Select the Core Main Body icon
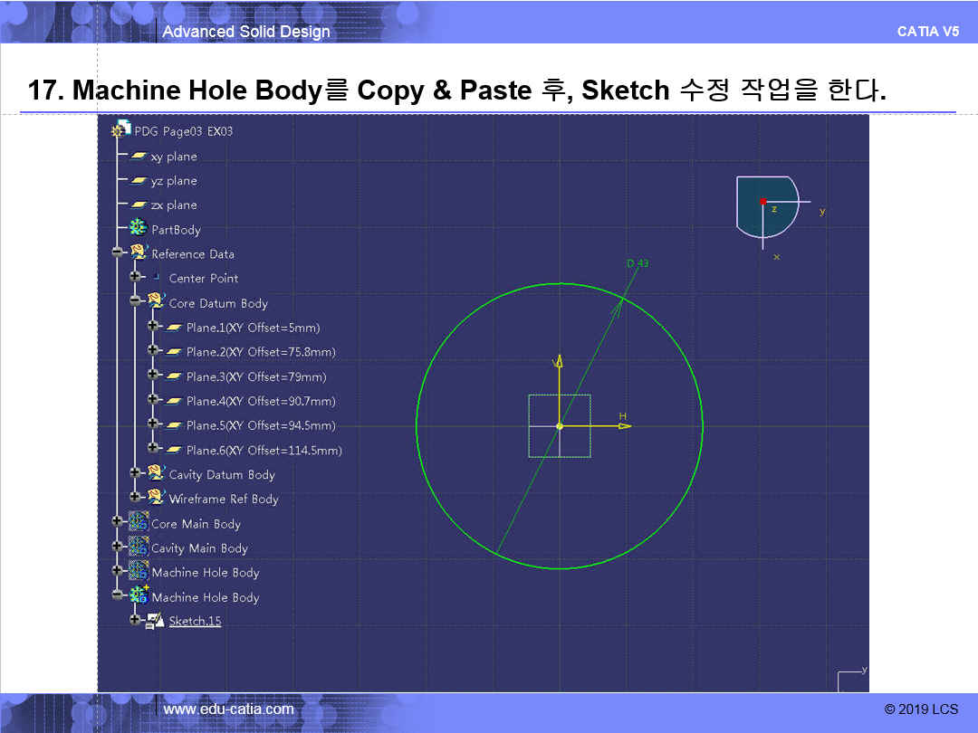The image size is (978, 733). (139, 523)
